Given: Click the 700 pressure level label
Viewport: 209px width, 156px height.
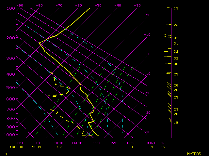Looking at the screenshot, I should (x=10, y=110).
